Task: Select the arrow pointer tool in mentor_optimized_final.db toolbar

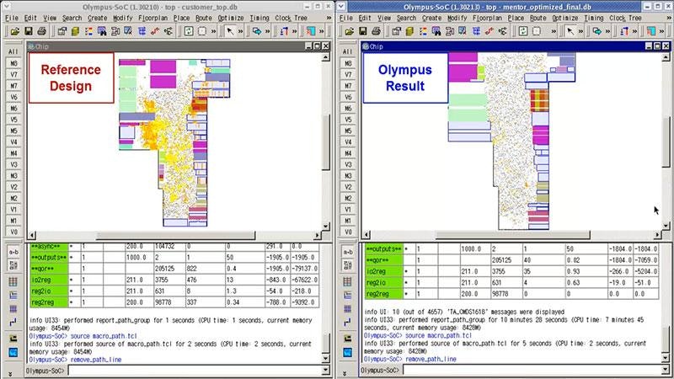Action: tap(570, 31)
